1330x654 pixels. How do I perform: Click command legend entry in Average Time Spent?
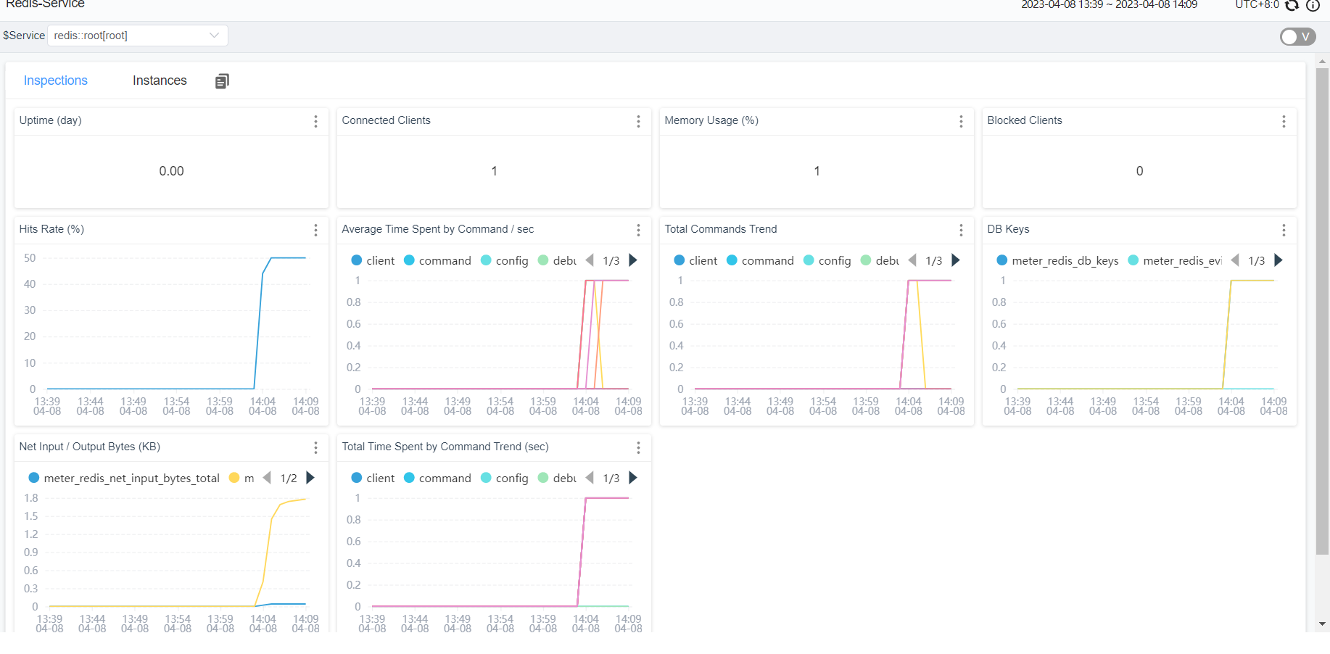coord(437,260)
